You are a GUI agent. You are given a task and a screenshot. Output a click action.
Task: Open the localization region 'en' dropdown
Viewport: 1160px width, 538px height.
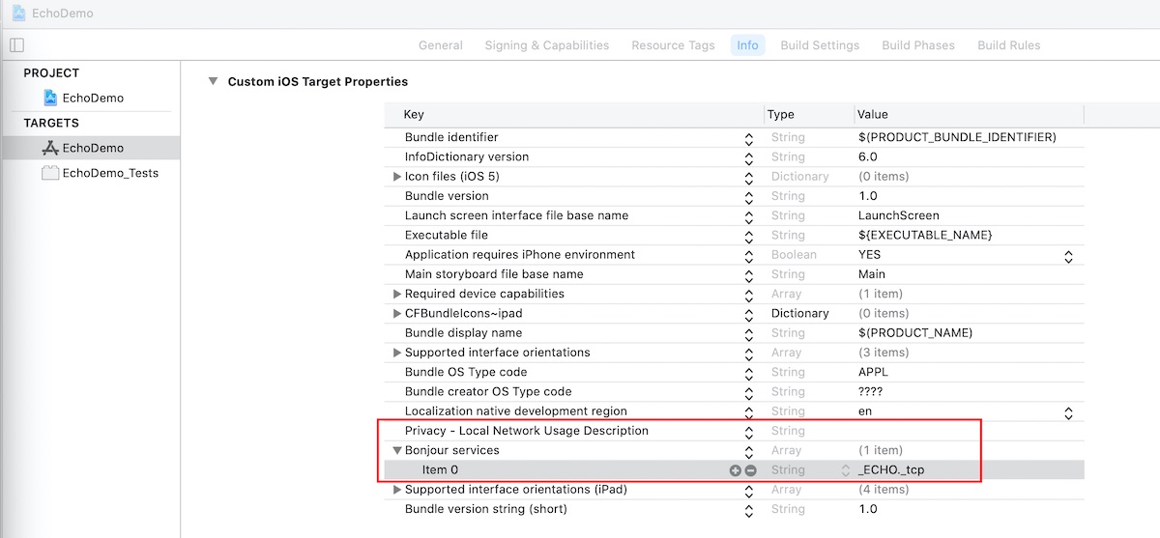[x=1068, y=412]
